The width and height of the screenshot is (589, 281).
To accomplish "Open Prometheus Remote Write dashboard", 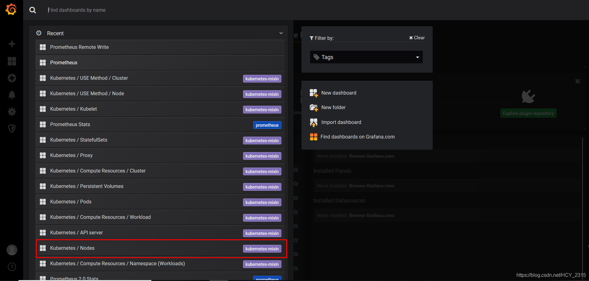I will (x=160, y=47).
